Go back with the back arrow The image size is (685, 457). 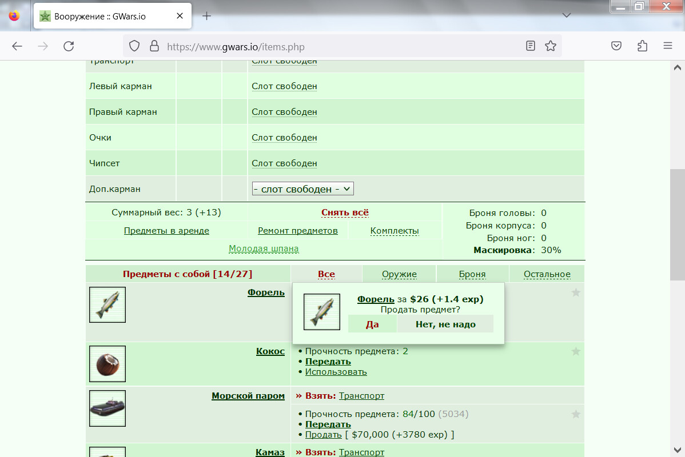[x=17, y=46]
